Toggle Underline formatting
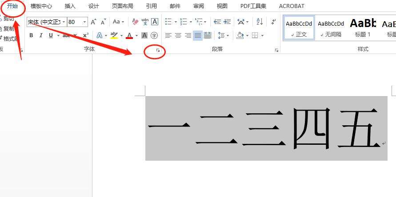396x197 pixels. click(51, 35)
